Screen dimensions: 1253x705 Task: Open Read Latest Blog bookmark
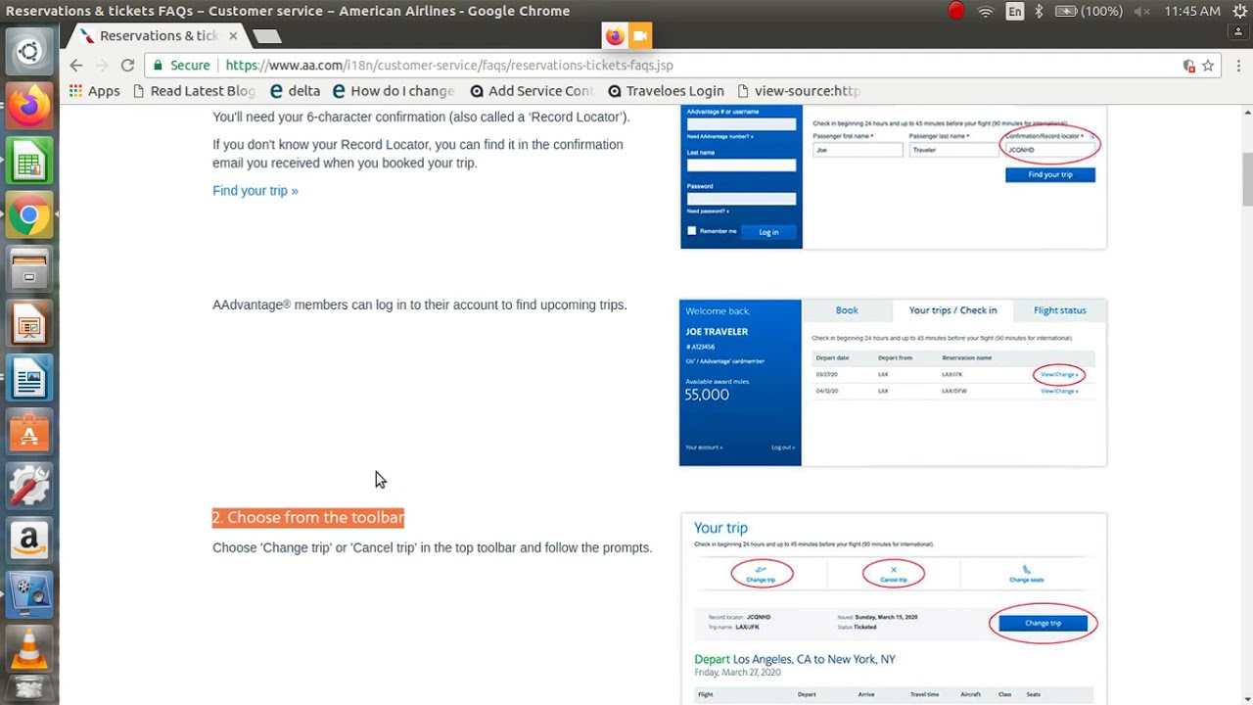pos(194,90)
